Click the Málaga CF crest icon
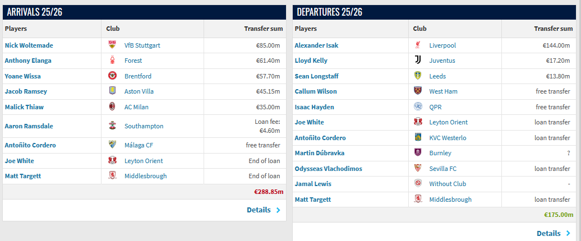 (x=112, y=145)
